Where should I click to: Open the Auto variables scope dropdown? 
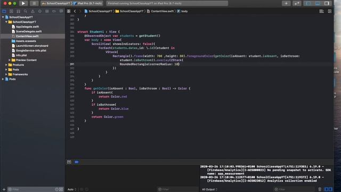pos(72,189)
